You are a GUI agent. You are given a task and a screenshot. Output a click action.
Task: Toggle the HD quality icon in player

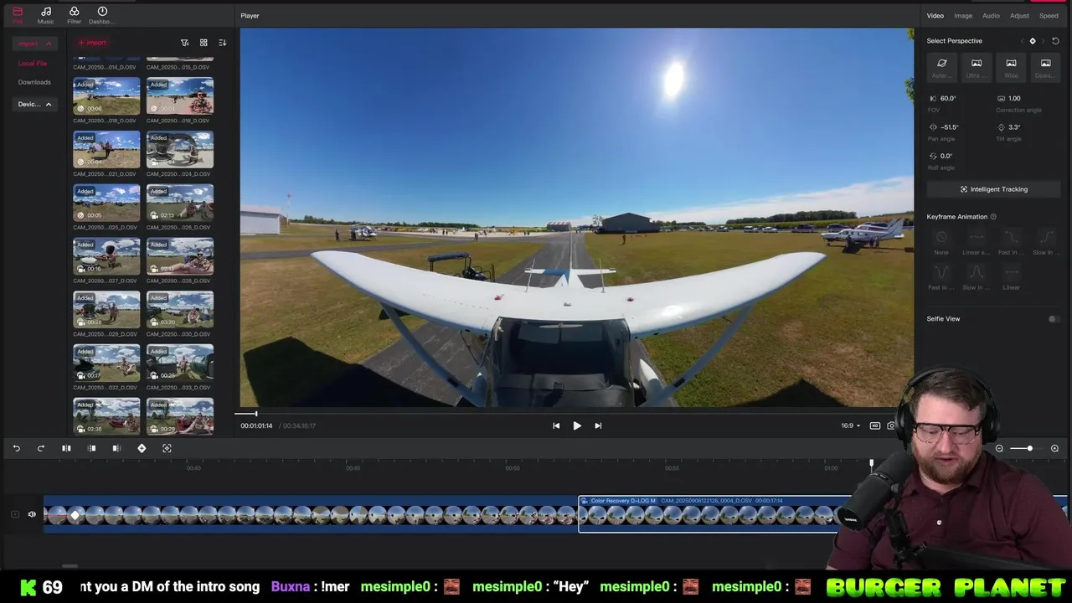[x=875, y=425]
